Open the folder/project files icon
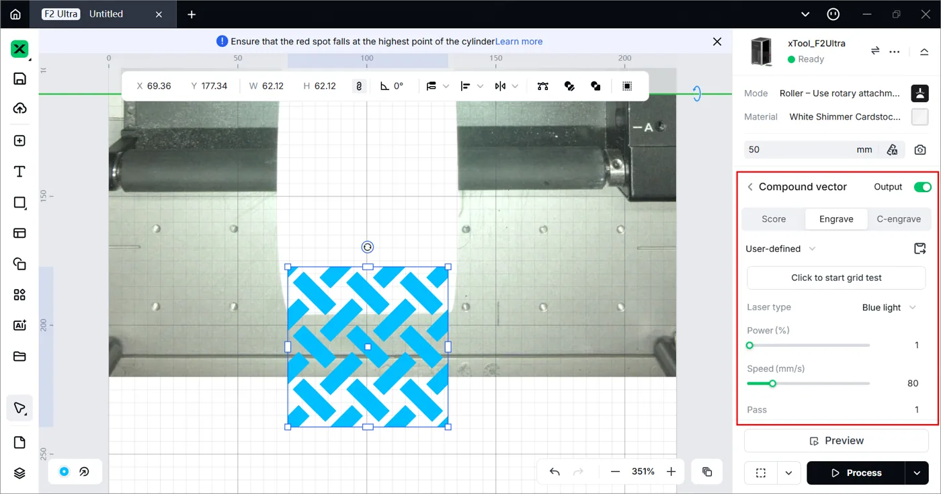Viewport: 941px width, 494px height. (x=19, y=356)
